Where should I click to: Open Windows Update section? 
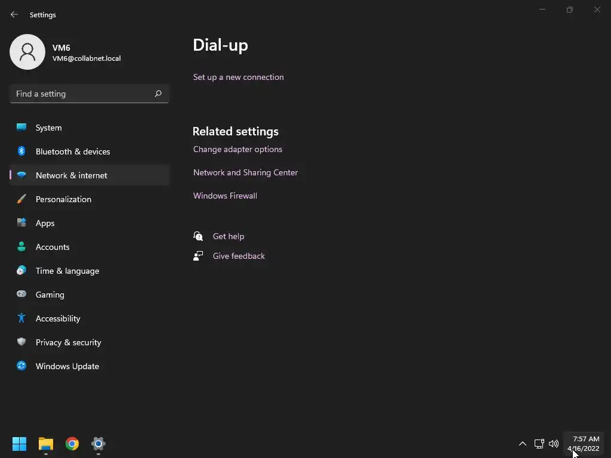pos(67,366)
